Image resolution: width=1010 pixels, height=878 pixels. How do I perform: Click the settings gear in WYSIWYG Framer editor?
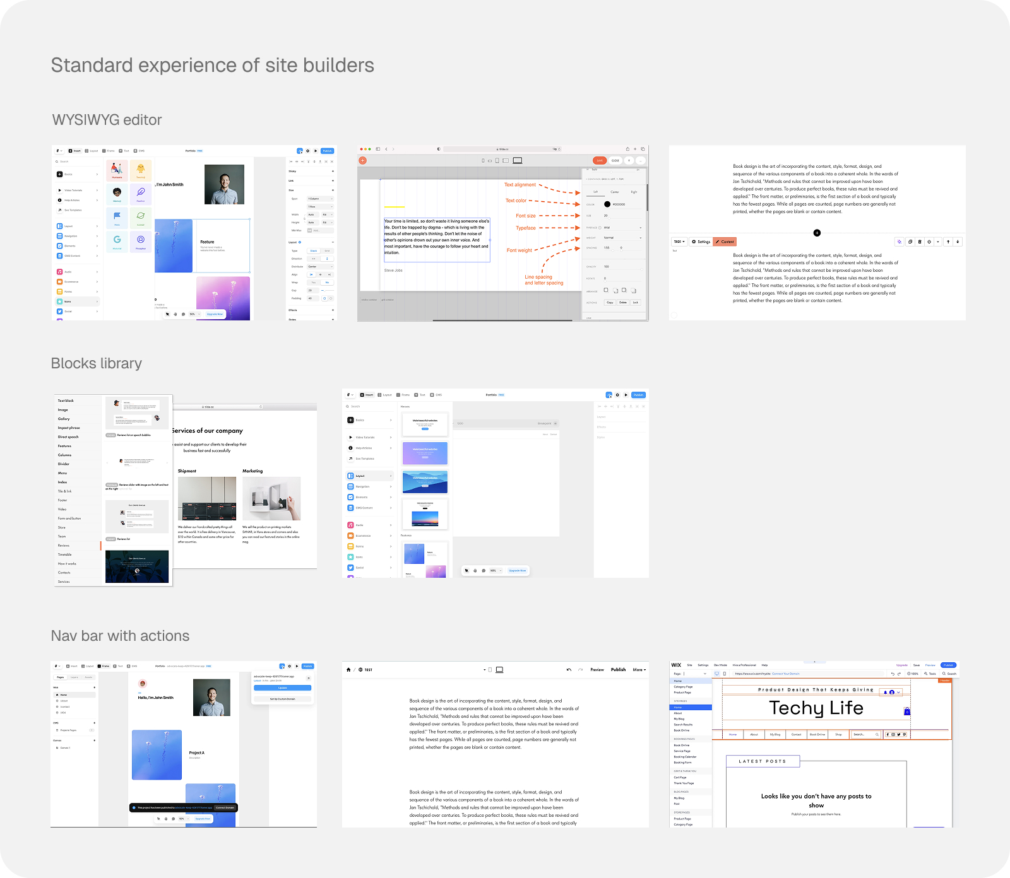(308, 151)
